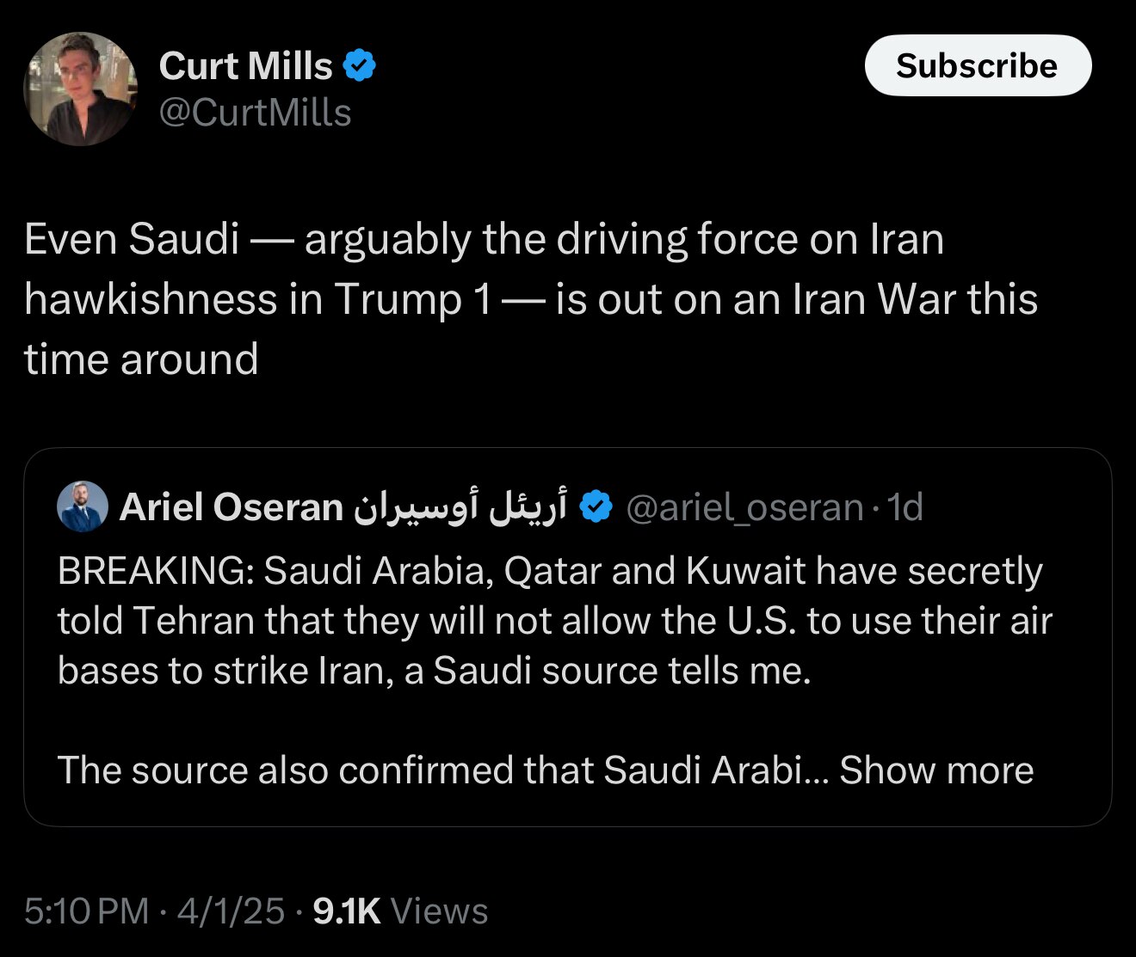Click the verified checkmark beside Ariel Oseran
Image resolution: width=1136 pixels, height=957 pixels.
[x=596, y=506]
